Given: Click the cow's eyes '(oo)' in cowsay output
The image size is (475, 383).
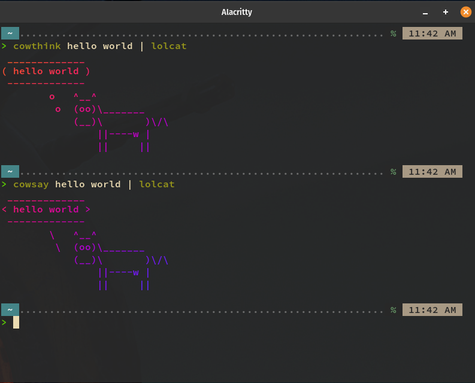Looking at the screenshot, I should tap(85, 247).
